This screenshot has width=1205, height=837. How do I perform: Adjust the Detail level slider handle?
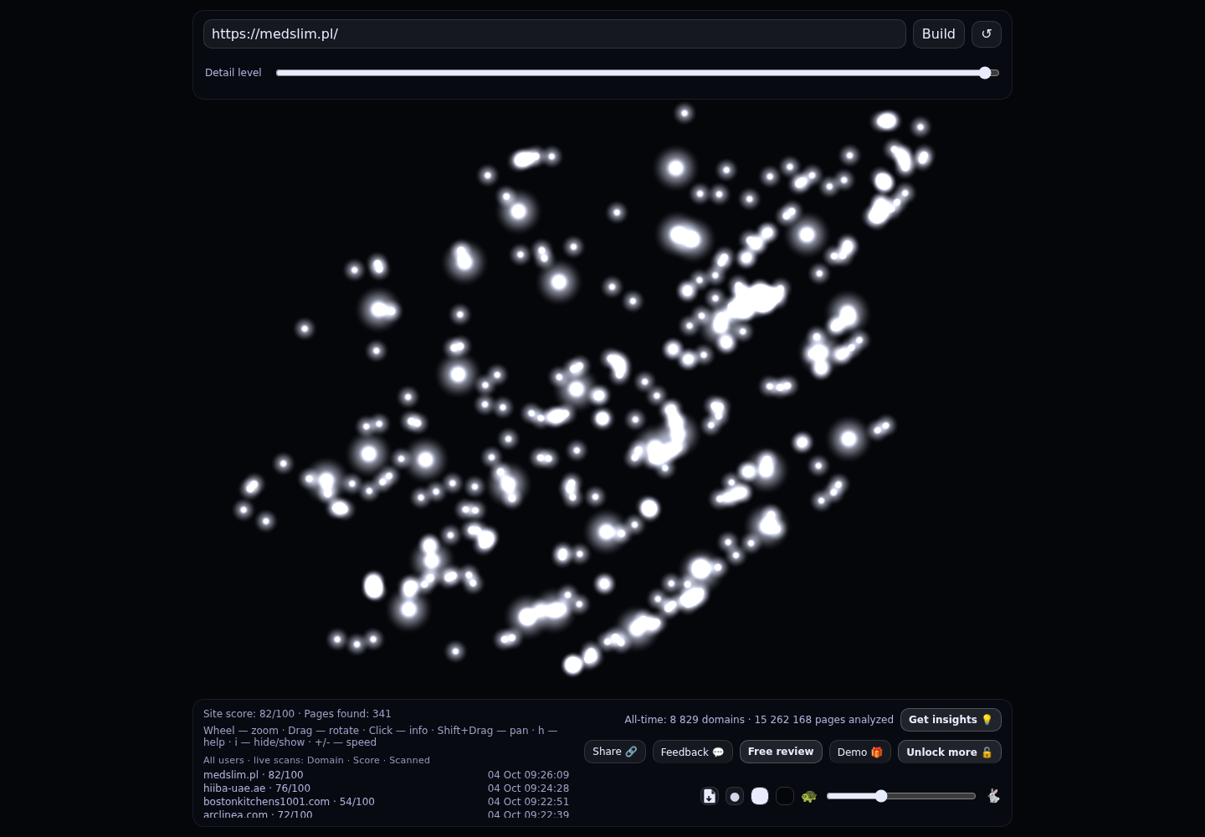click(x=985, y=73)
